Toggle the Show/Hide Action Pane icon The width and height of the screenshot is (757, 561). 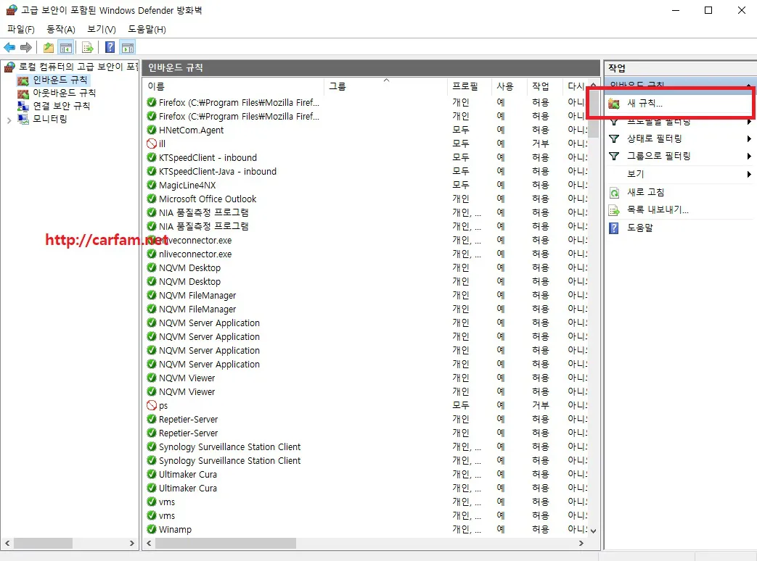tap(128, 47)
